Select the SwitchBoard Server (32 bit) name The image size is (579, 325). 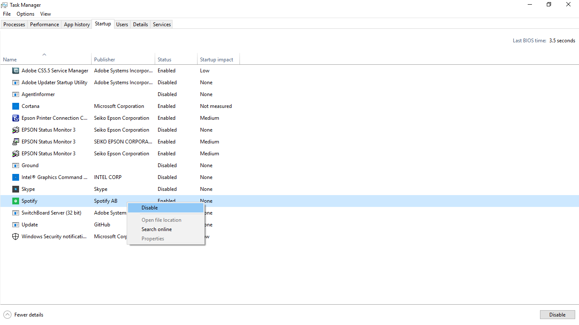point(51,213)
